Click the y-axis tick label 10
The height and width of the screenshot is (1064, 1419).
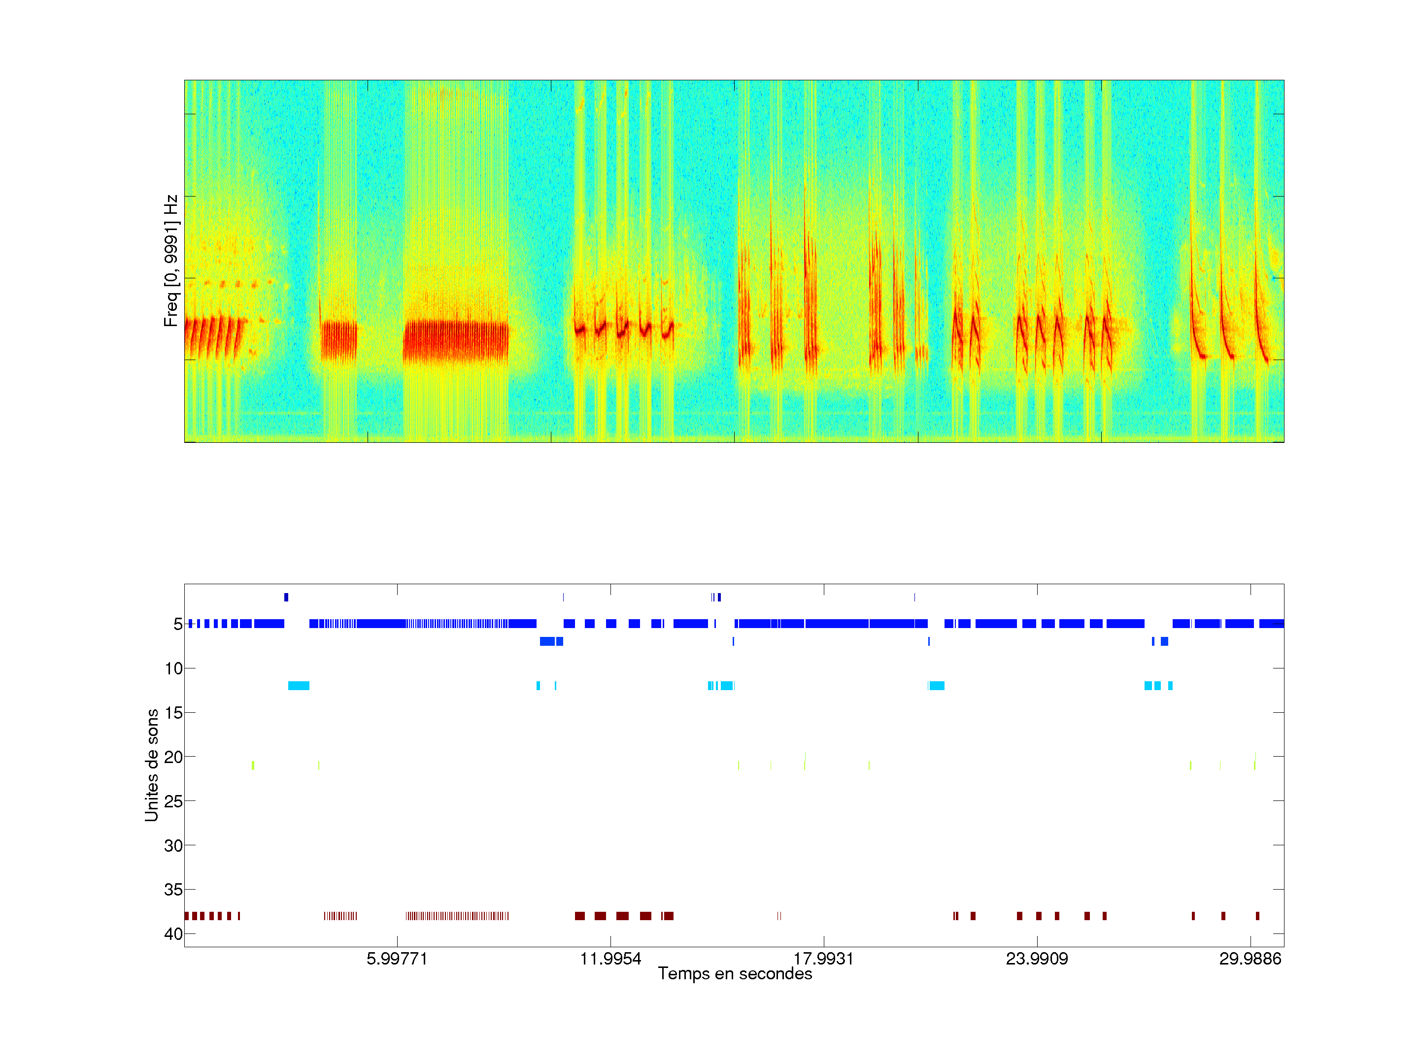173,669
